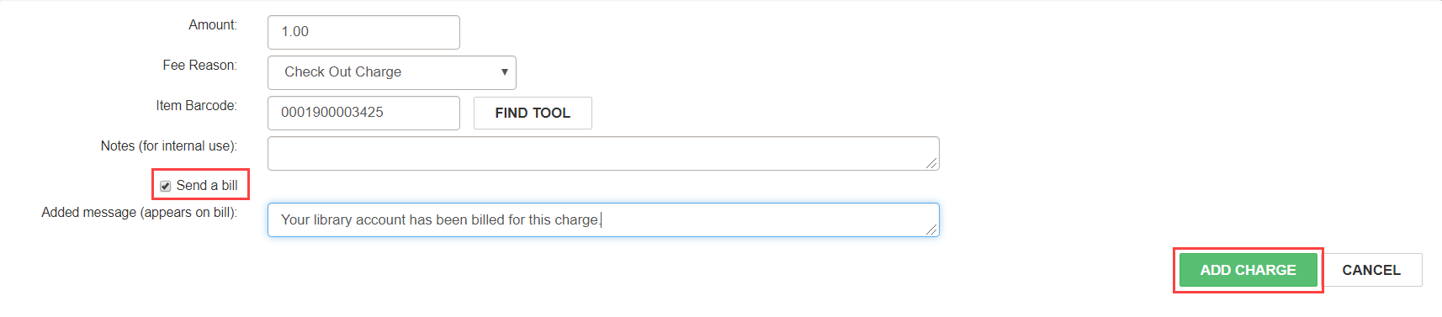This screenshot has height=317, width=1442.
Task: Uncheck the Send a bill checkbox
Action: (x=166, y=186)
